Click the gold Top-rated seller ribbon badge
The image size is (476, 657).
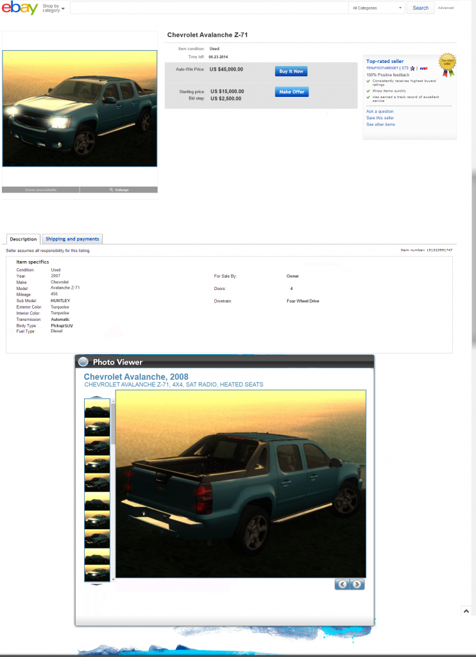tap(448, 65)
